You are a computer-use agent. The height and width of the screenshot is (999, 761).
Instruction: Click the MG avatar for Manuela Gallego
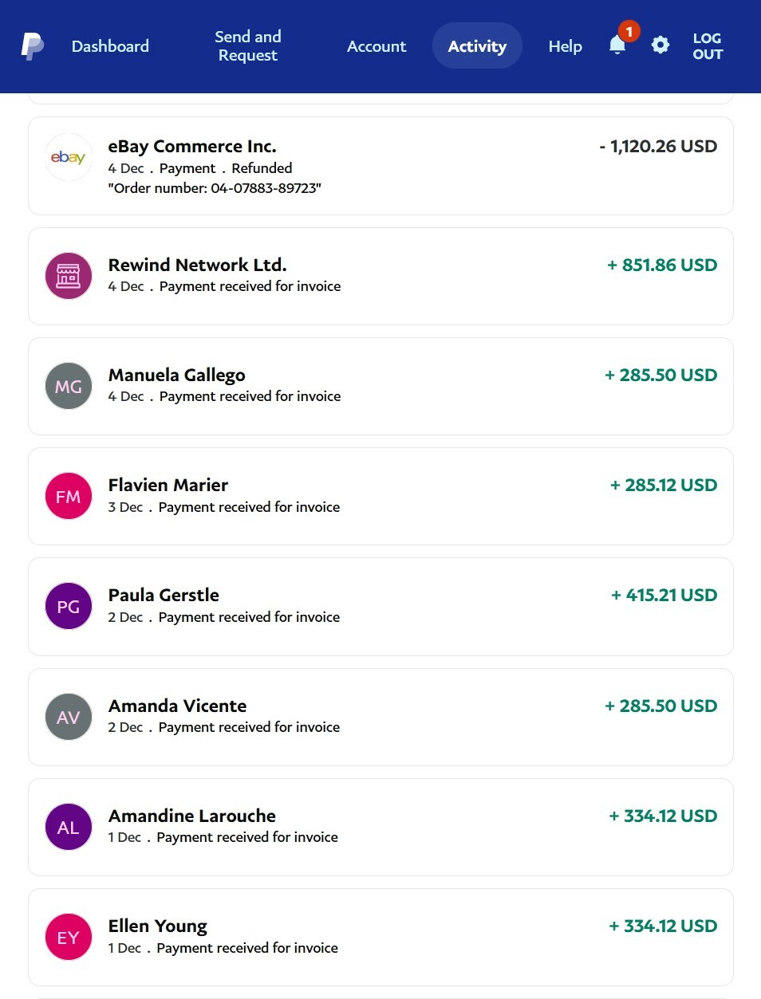pos(69,386)
